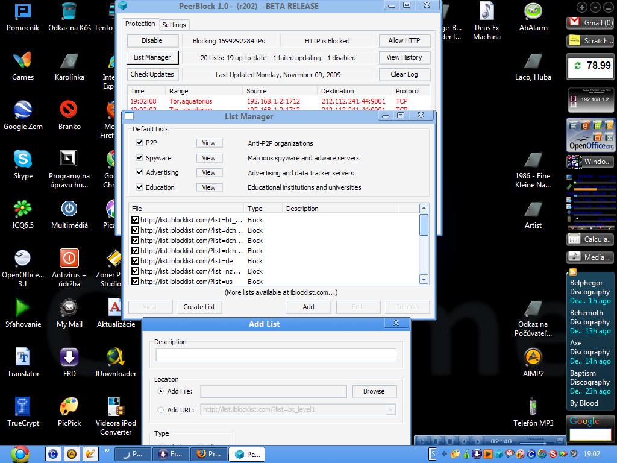This screenshot has width=617, height=463.
Task: Open the Calcula.. sidebar gadget
Action: (590, 239)
